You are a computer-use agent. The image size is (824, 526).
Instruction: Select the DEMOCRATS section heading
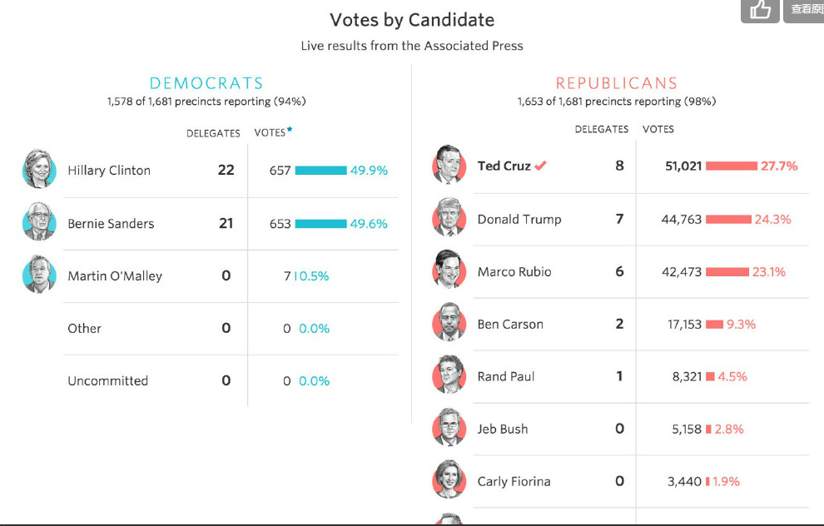(206, 83)
